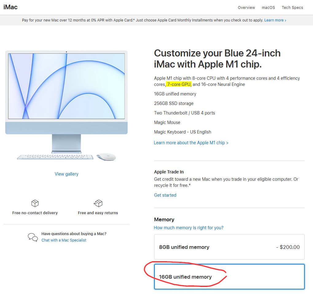Click Have questions about buying a Mac text
The height and width of the screenshot is (294, 313).
74,234
